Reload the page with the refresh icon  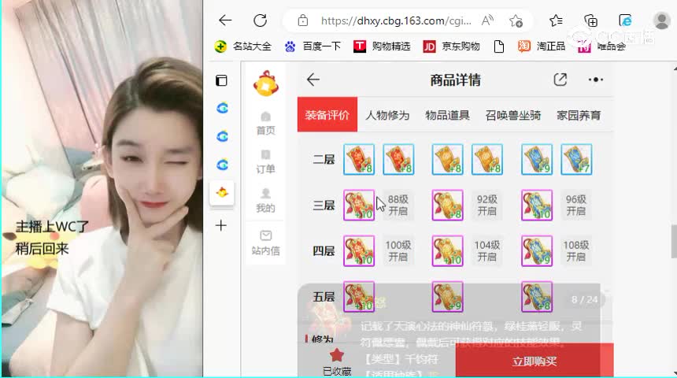pyautogui.click(x=260, y=20)
